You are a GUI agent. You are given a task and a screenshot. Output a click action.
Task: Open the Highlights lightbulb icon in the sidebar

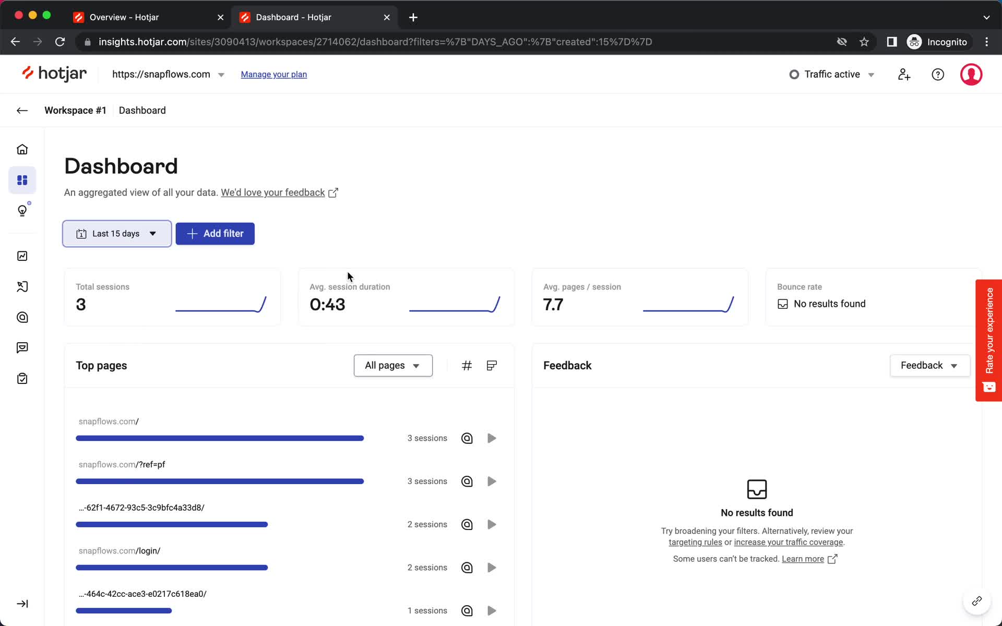coord(22,210)
